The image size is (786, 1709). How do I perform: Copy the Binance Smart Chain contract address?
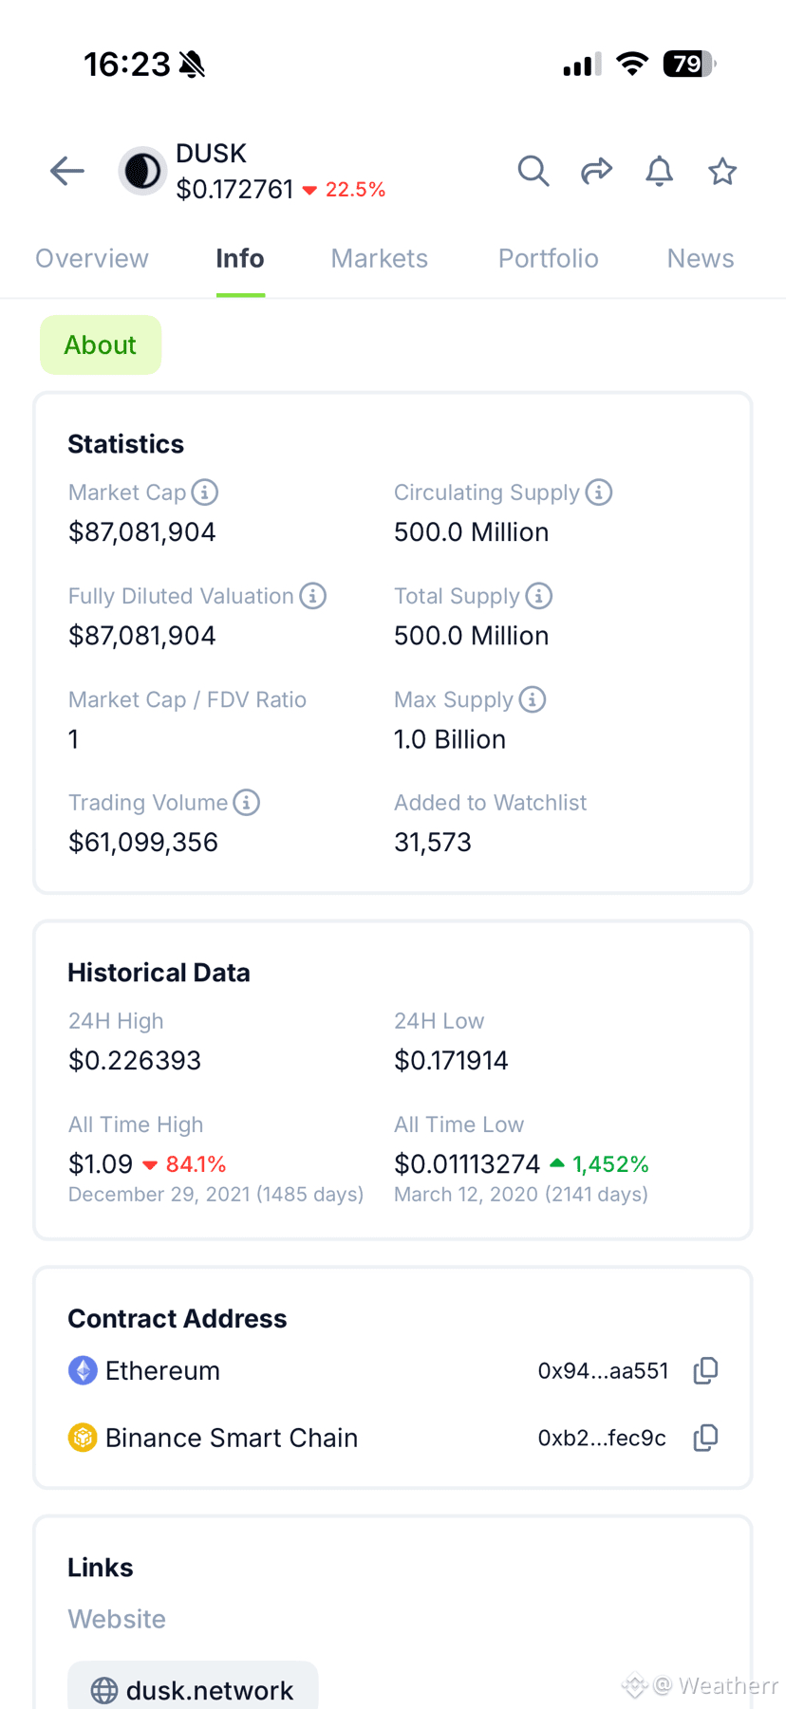[x=705, y=1438]
